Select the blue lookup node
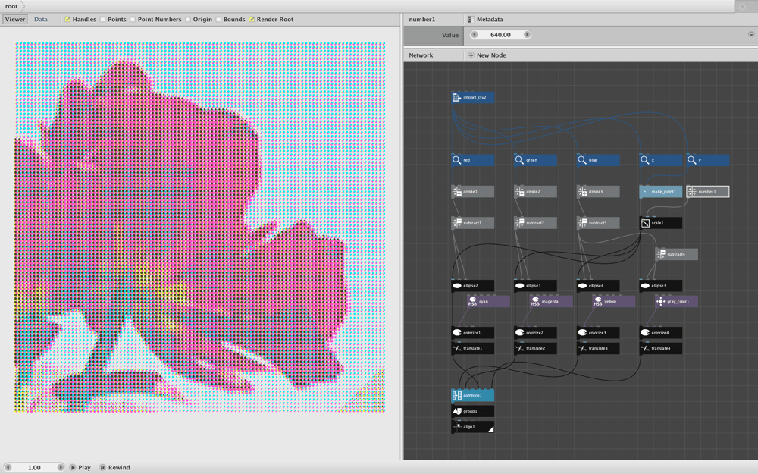 599,160
